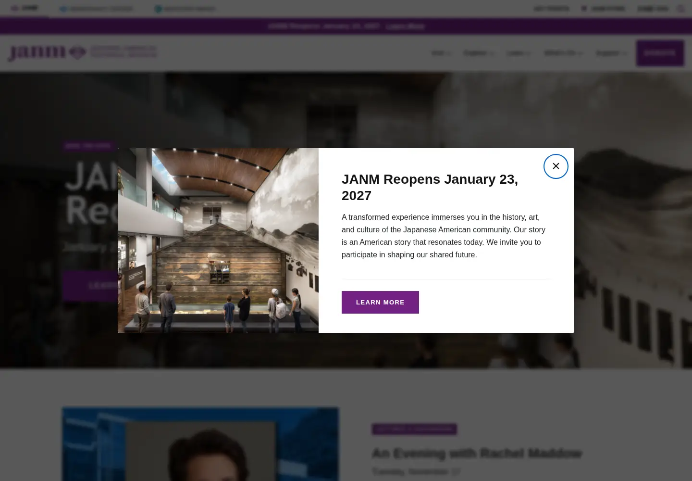Click the Learn More button in popup
The width and height of the screenshot is (692, 481).
point(380,302)
